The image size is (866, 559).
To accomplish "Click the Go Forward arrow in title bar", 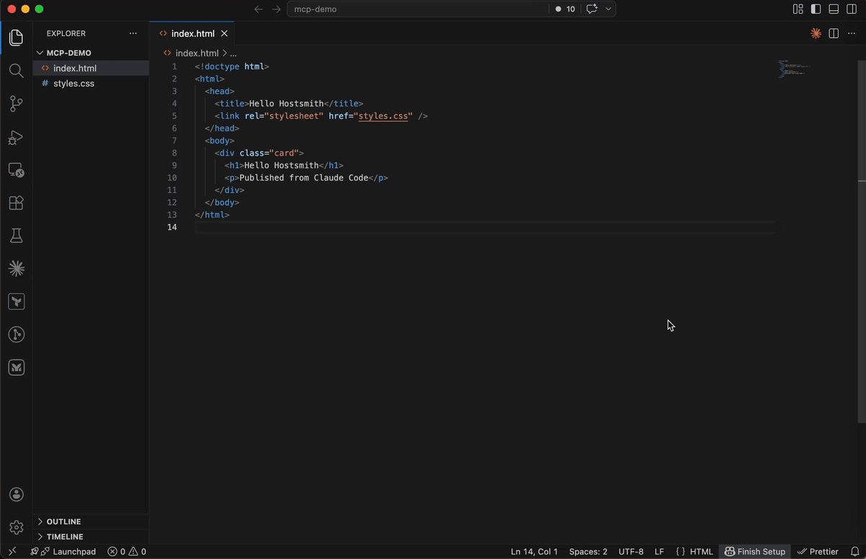I will coord(276,9).
